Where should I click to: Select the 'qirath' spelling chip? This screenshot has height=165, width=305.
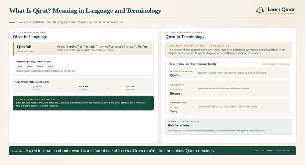(x=40, y=66)
